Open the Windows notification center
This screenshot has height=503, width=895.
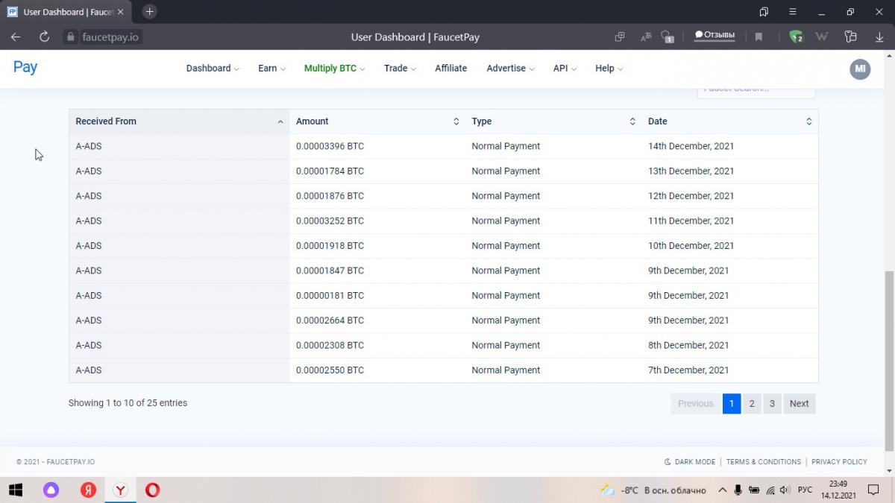click(x=873, y=490)
